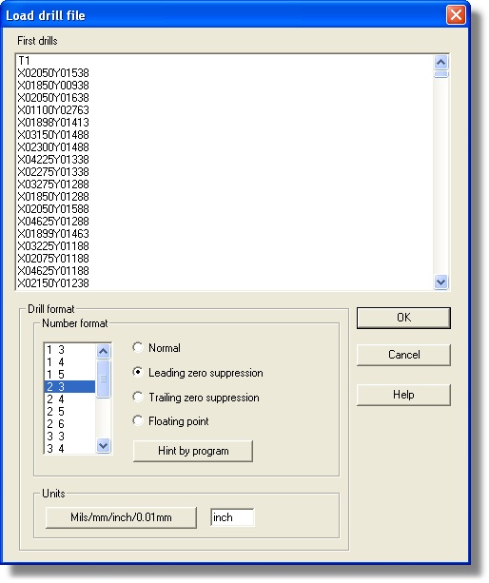The height and width of the screenshot is (583, 489).
Task: Close the Load drill file window
Action: pos(456,15)
